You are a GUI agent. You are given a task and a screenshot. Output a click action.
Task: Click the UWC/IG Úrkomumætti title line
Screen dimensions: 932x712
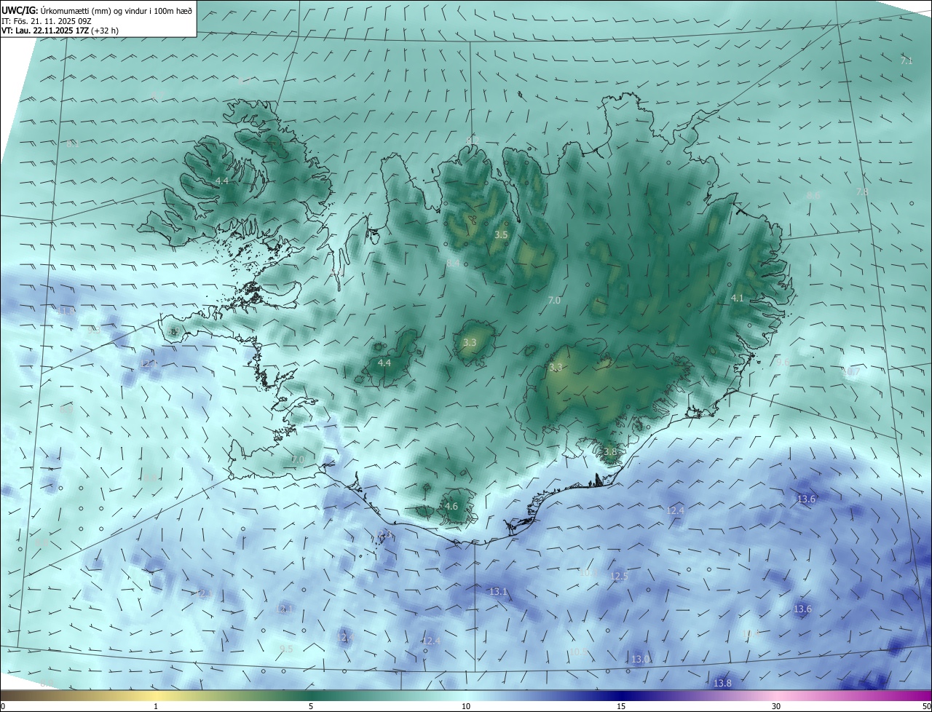97,10
